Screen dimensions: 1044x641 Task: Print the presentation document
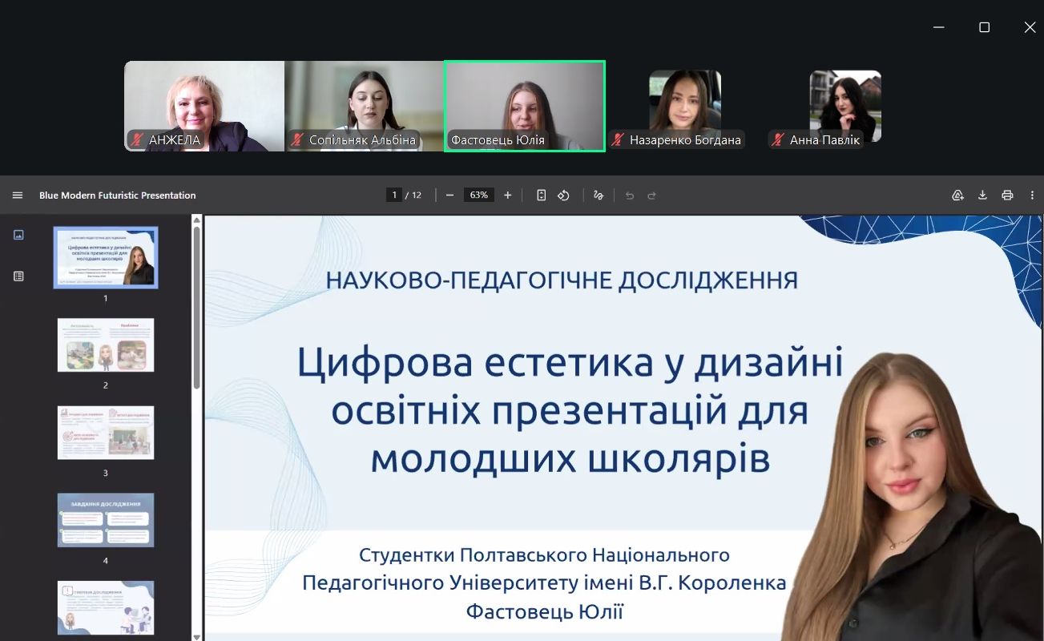pyautogui.click(x=1007, y=196)
